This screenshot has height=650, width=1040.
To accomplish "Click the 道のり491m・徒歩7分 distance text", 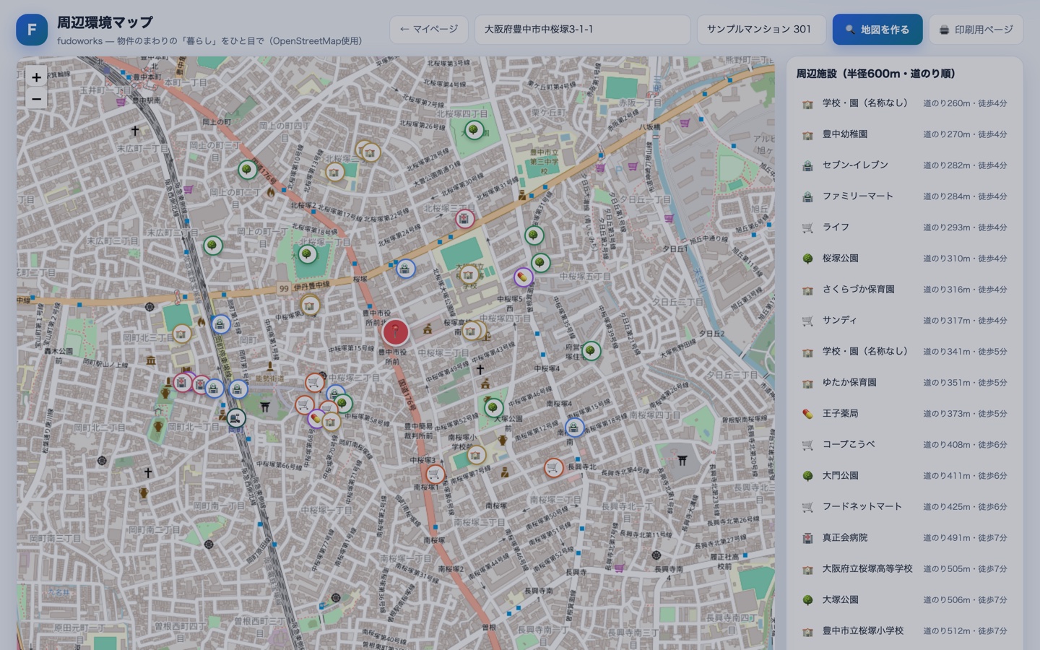I will pyautogui.click(x=965, y=538).
